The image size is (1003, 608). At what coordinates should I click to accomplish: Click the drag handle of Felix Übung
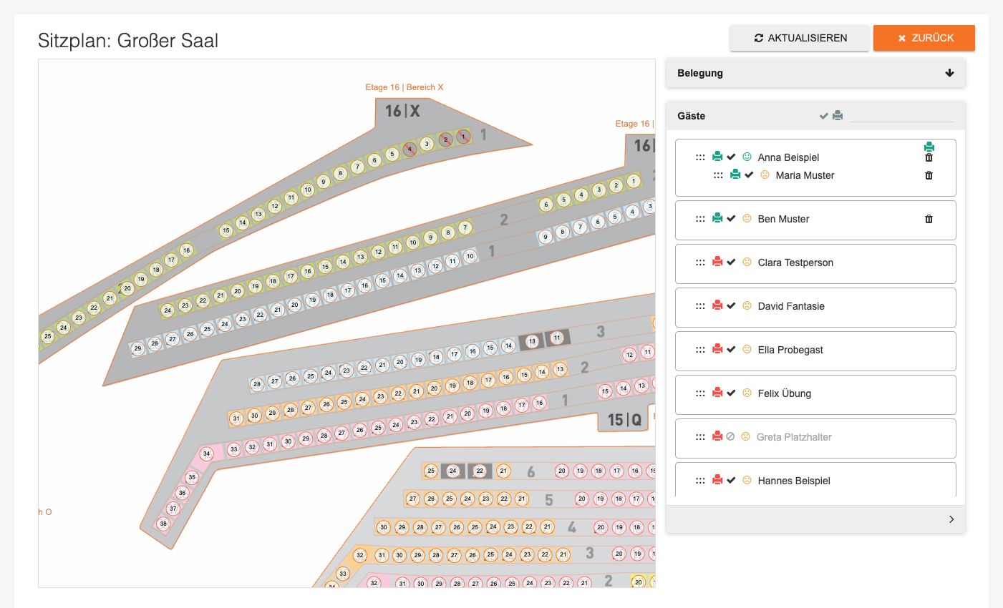tap(700, 393)
